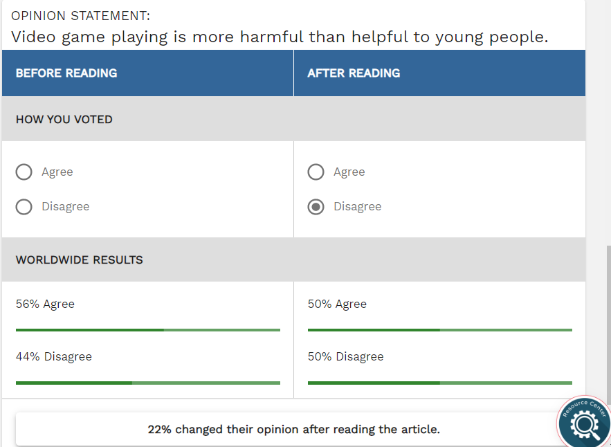
Task: Click the After Reading Disagree label text
Action: click(357, 207)
